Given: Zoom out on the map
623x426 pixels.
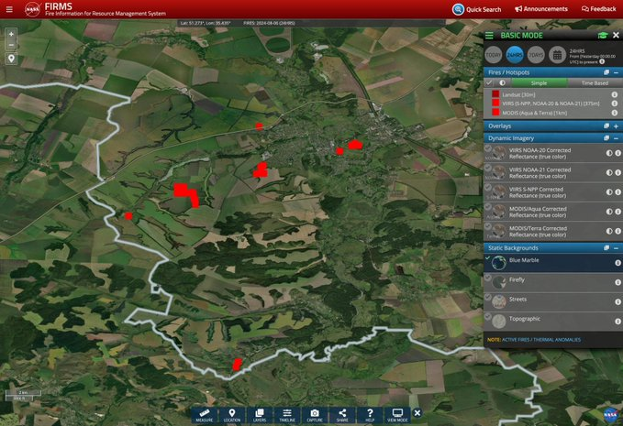Looking at the screenshot, I should (x=11, y=45).
